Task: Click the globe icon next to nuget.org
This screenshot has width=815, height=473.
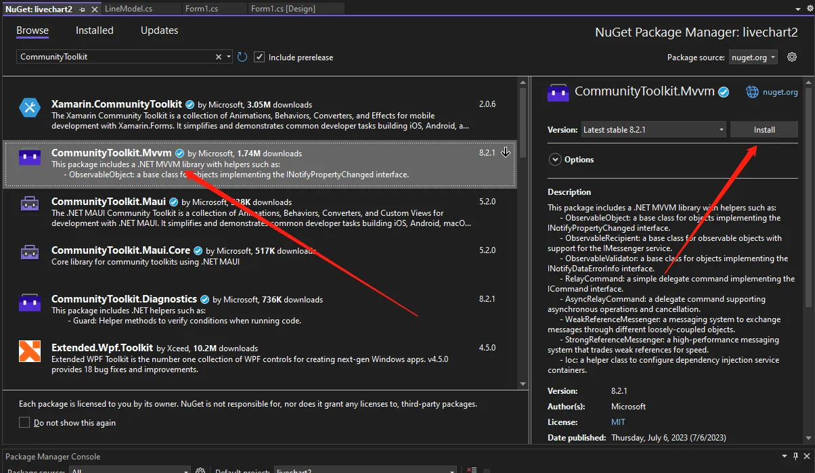Action: point(752,92)
